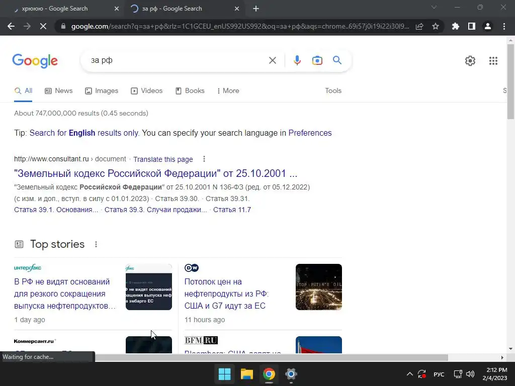Click the horizontal scrollbar at bottom
515x386 pixels.
271,357
